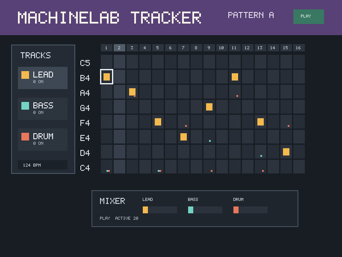
Task: Toggle the E4 note at step 7
Action: tap(183, 137)
